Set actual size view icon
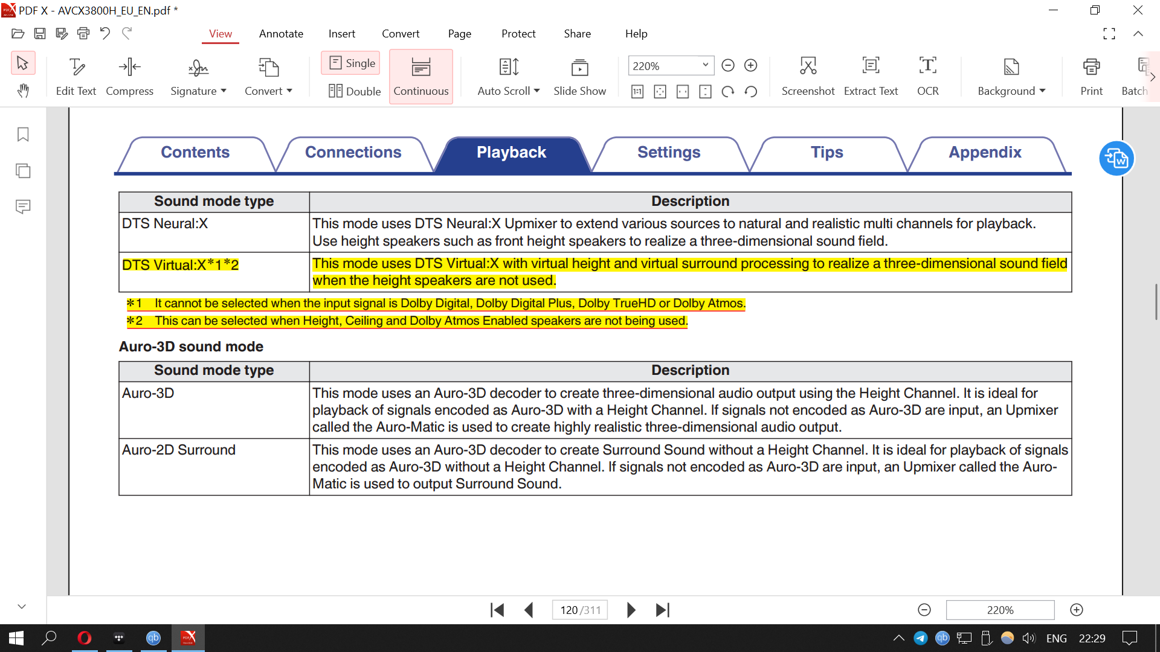 point(637,92)
